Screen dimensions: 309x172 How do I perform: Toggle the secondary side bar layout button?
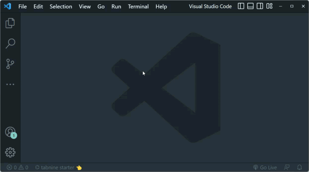click(x=260, y=6)
